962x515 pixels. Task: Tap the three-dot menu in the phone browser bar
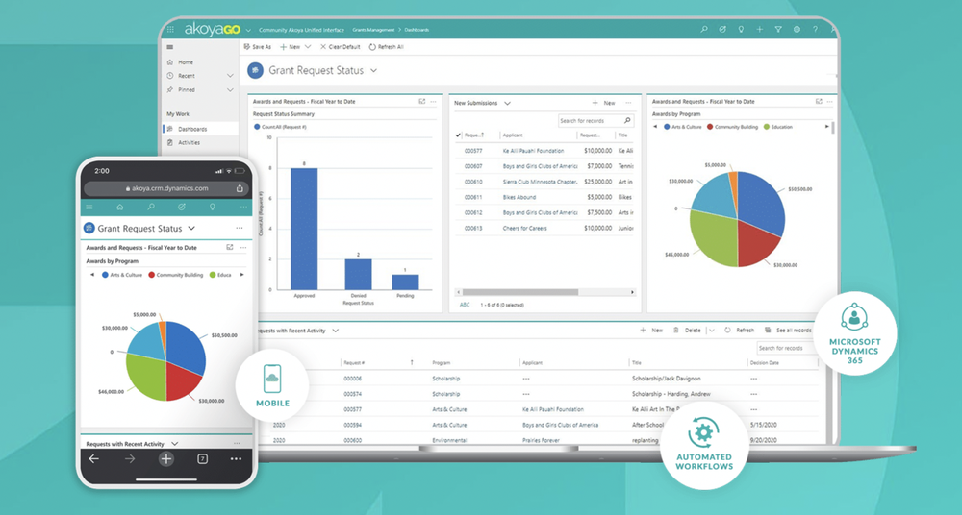pos(237,458)
